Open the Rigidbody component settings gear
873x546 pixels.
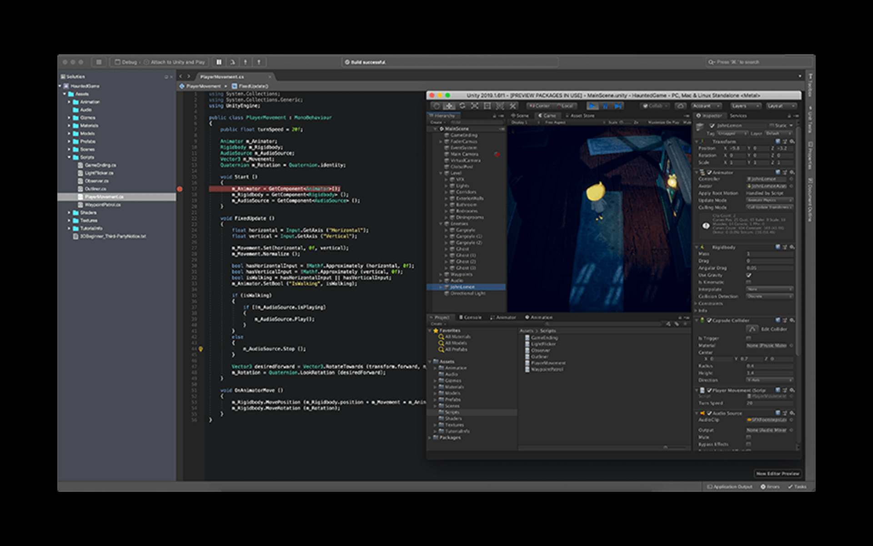coord(793,247)
